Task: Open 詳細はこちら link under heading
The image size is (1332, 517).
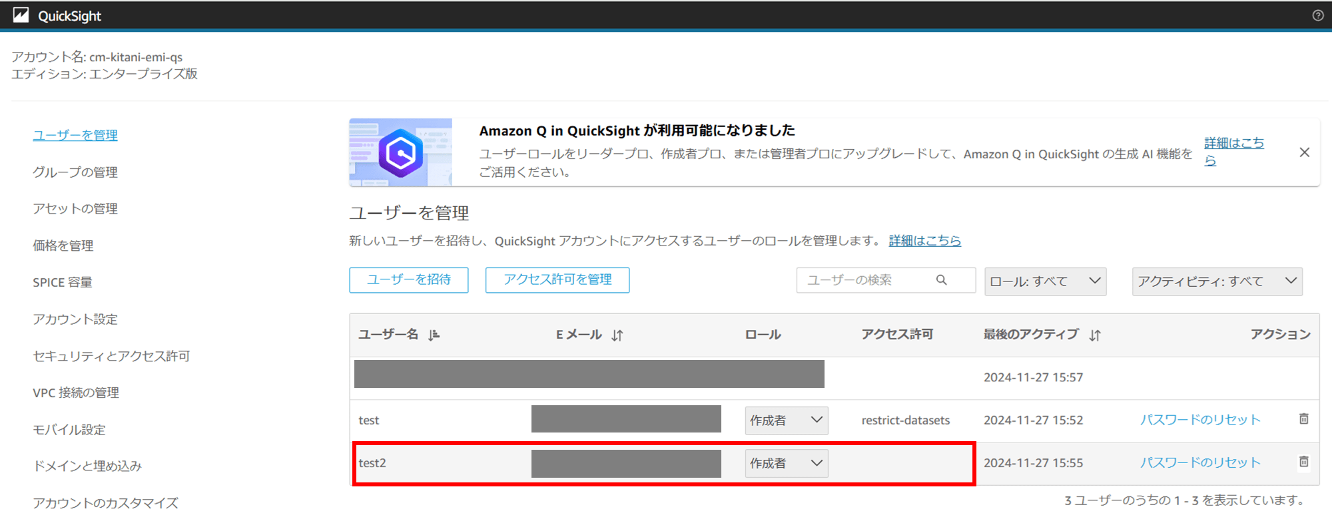Action: click(925, 241)
